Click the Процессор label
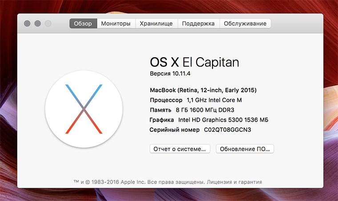338x201 pixels. click(166, 100)
